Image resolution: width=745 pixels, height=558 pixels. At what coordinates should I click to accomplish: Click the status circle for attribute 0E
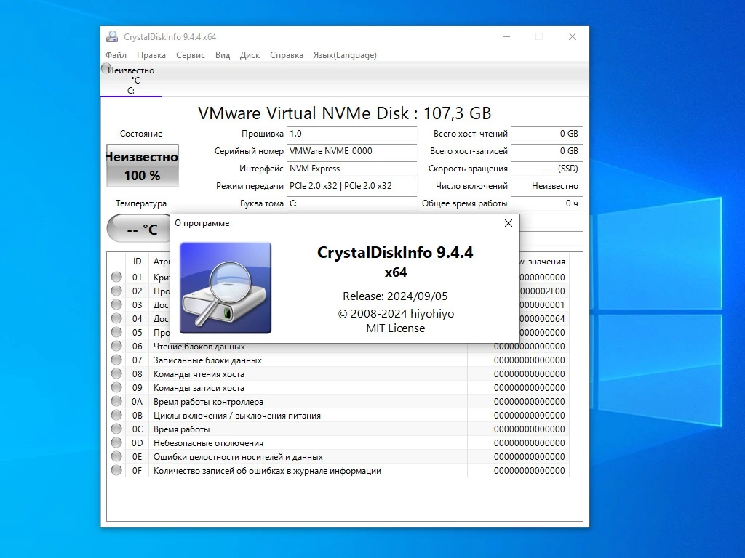point(116,456)
